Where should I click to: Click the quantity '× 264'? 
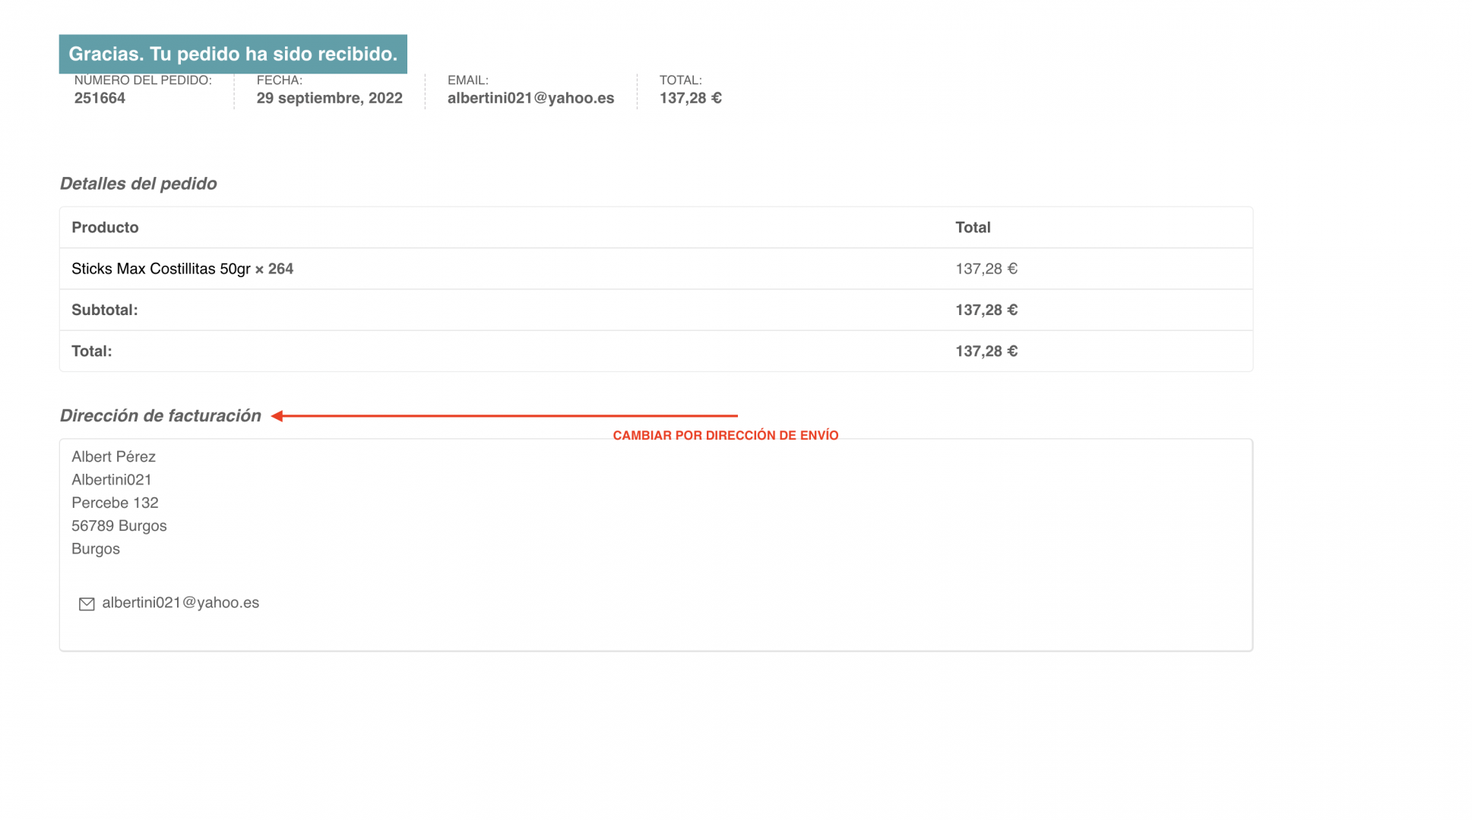pos(274,269)
